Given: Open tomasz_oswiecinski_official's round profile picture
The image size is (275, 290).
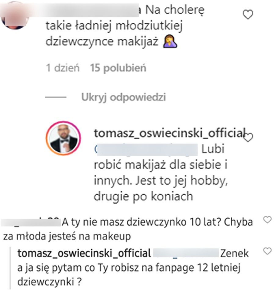Looking at the screenshot, I should click(x=63, y=138).
